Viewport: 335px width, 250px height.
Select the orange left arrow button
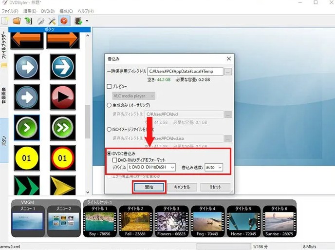[27, 40]
